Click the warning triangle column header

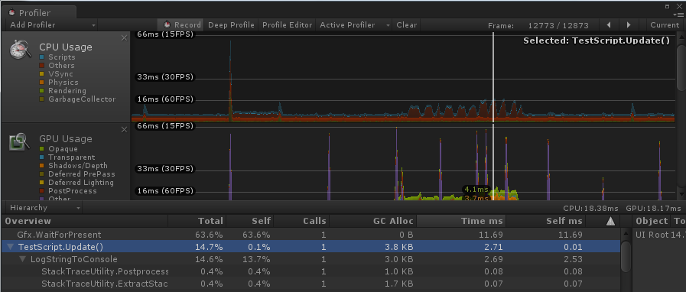pos(611,221)
